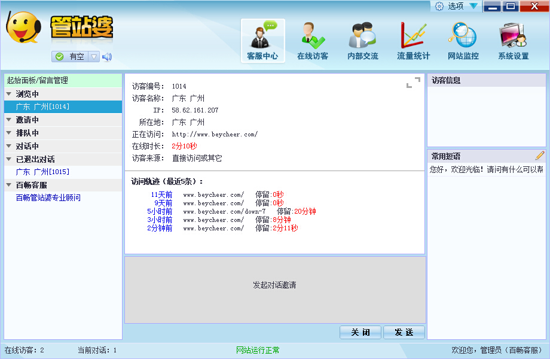The height and width of the screenshot is (359, 550).
Task: Click the 2分钟前 visit track entry
Action: [x=160, y=229]
